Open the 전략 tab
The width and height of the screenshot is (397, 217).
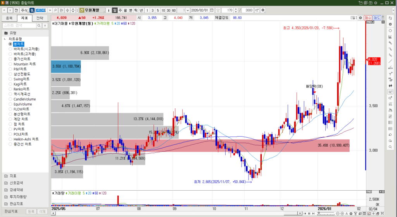[40, 18]
